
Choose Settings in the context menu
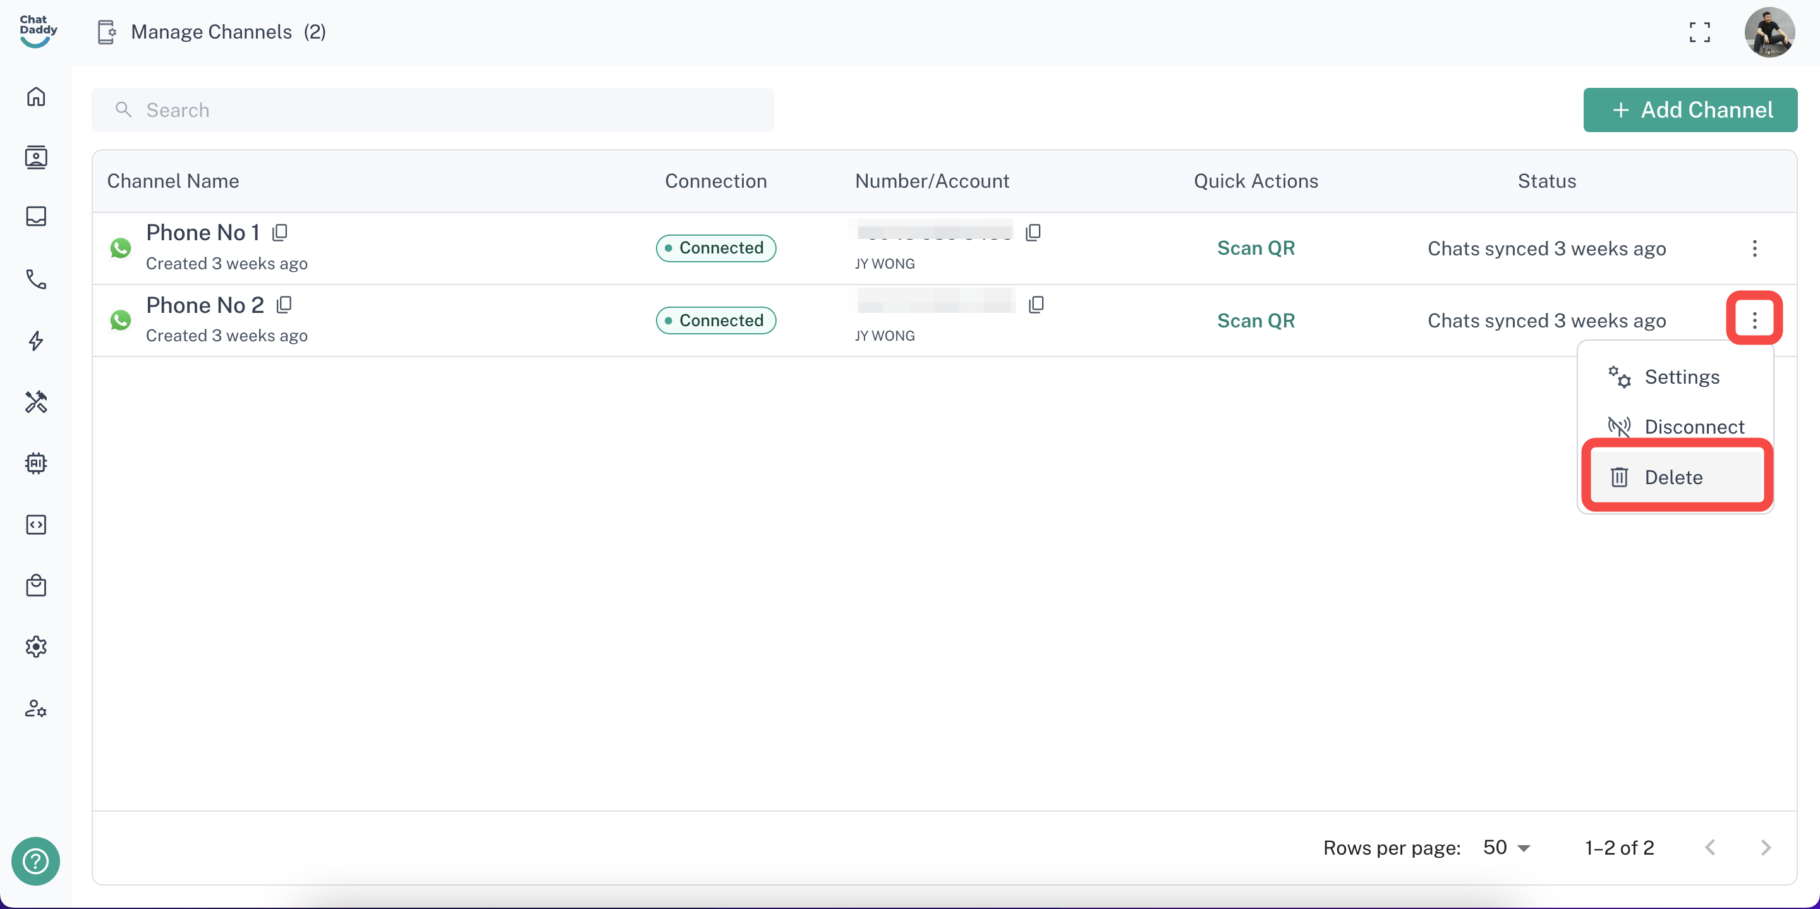(1682, 377)
